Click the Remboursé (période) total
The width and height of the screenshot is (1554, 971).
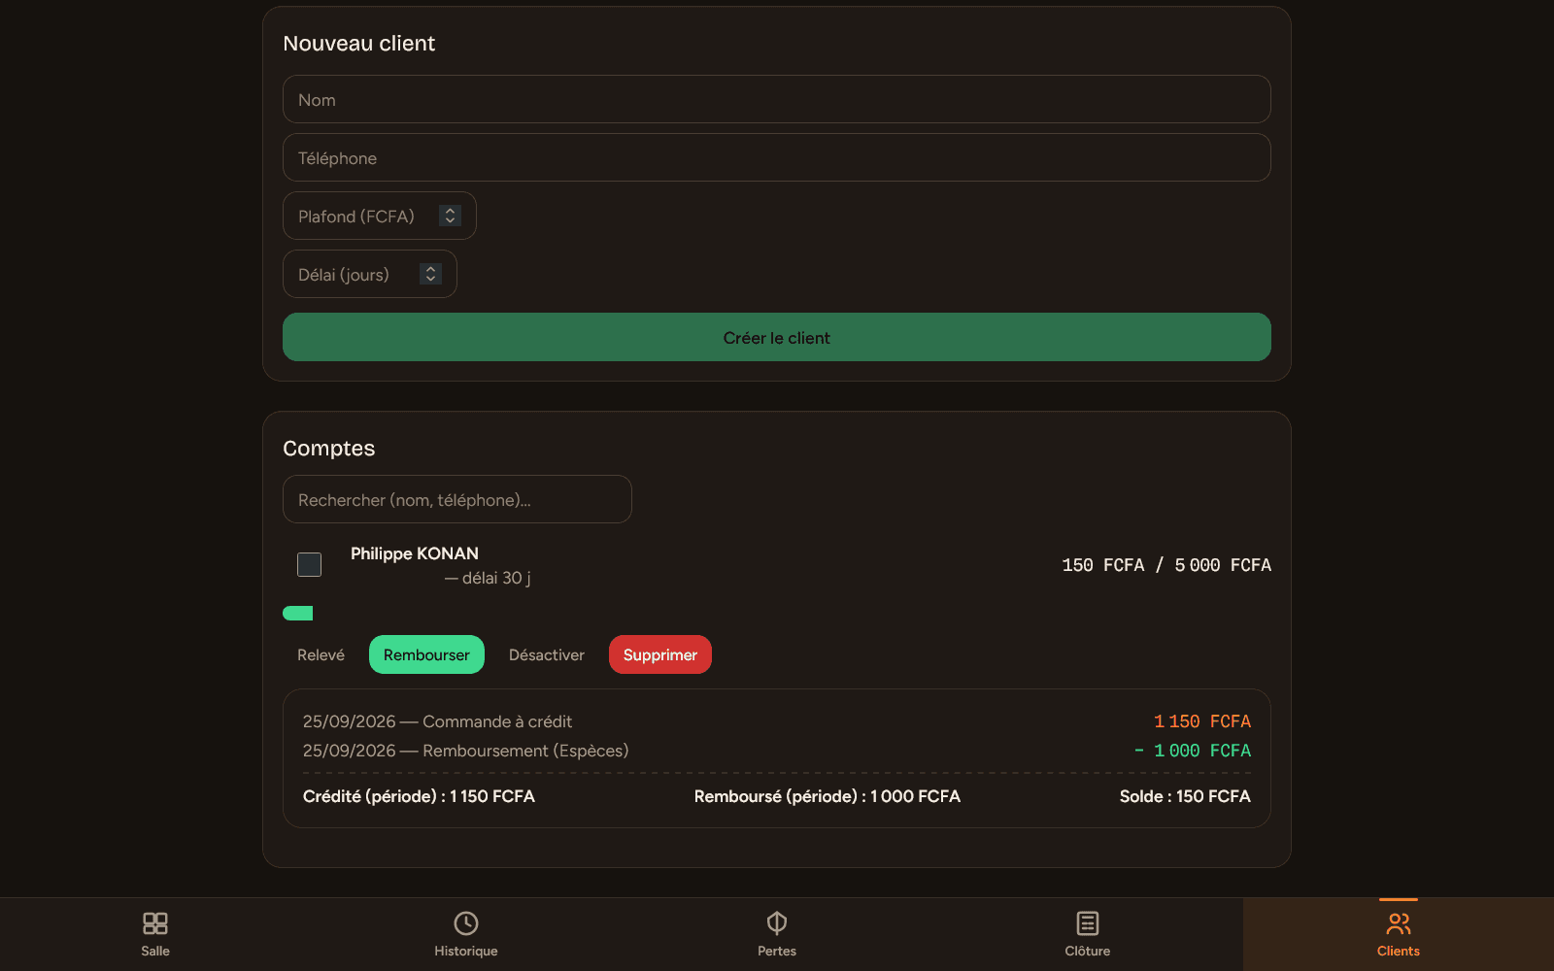(x=828, y=796)
